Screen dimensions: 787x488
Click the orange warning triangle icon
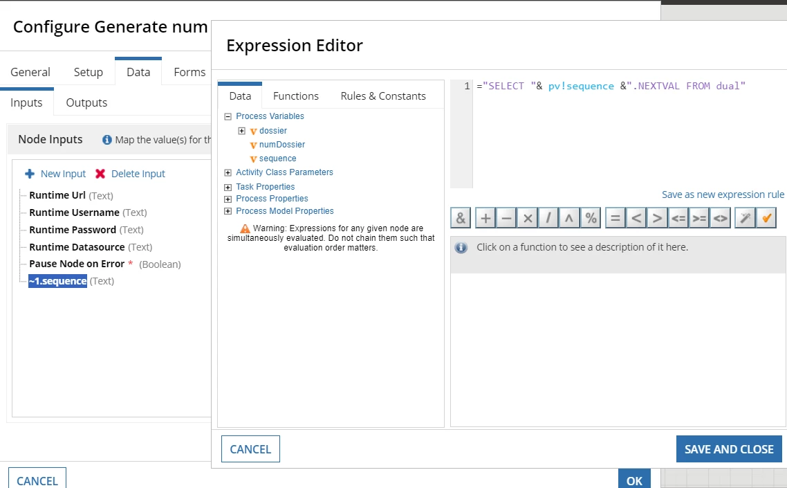[245, 228]
